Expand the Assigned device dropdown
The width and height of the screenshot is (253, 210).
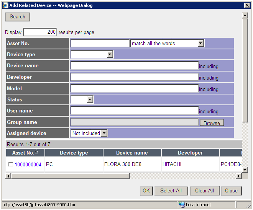[x=104, y=133]
